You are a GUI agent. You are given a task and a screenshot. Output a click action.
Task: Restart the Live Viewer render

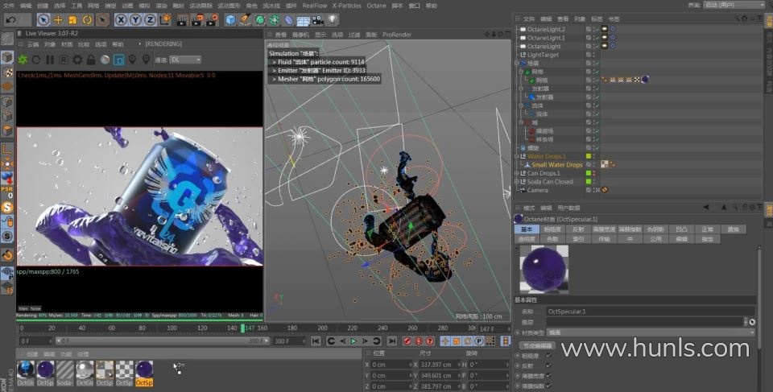click(36, 60)
